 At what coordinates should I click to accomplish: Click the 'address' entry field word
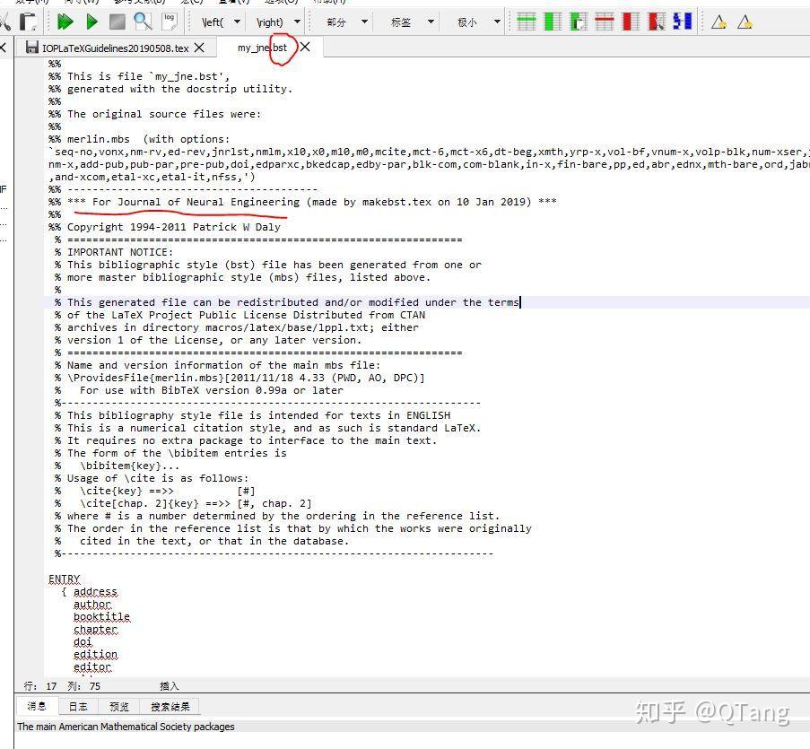pyautogui.click(x=95, y=591)
